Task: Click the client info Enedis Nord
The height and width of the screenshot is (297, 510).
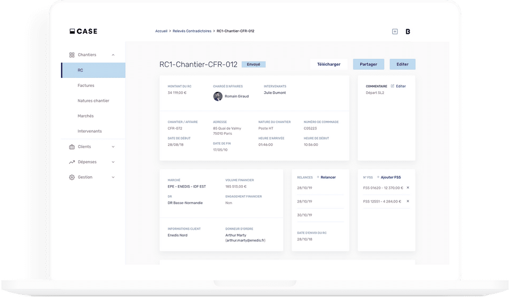Action: (x=177, y=235)
